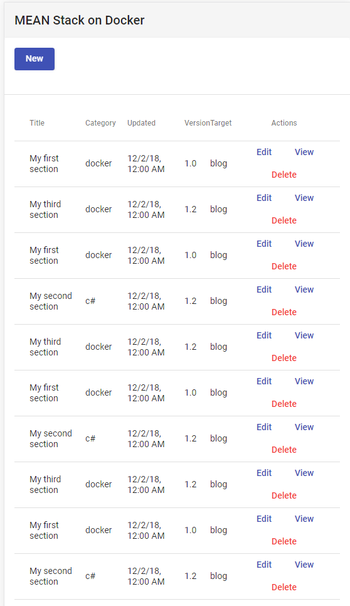Edit the third row entry
Viewport: 350px width, 606px height.
[x=264, y=244]
